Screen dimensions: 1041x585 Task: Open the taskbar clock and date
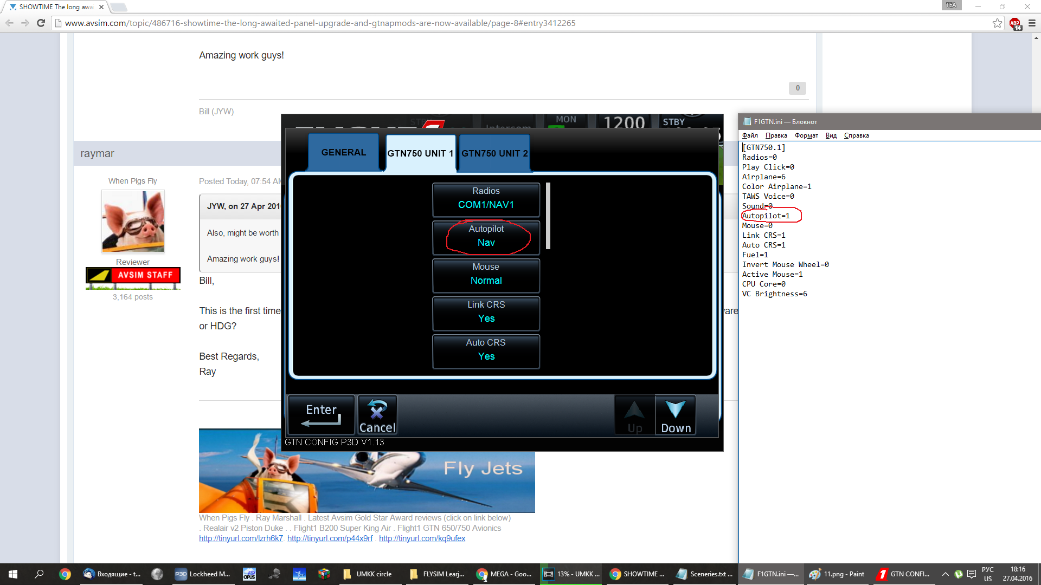pyautogui.click(x=1018, y=574)
